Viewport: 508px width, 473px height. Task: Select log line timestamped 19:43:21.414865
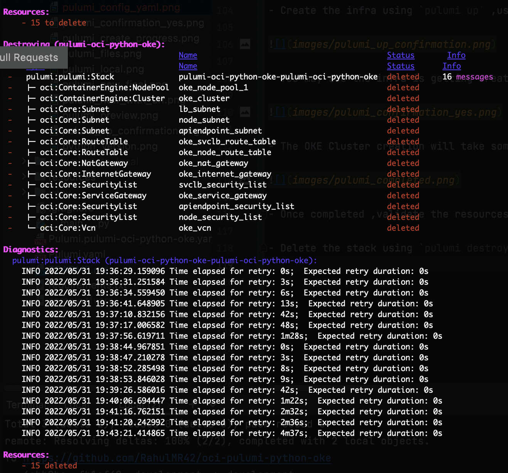[x=232, y=433]
